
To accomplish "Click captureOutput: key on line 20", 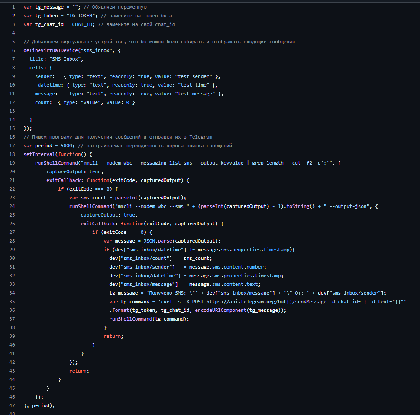I will click(66, 172).
